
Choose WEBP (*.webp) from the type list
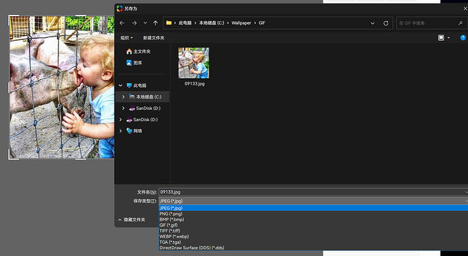[x=313, y=236]
